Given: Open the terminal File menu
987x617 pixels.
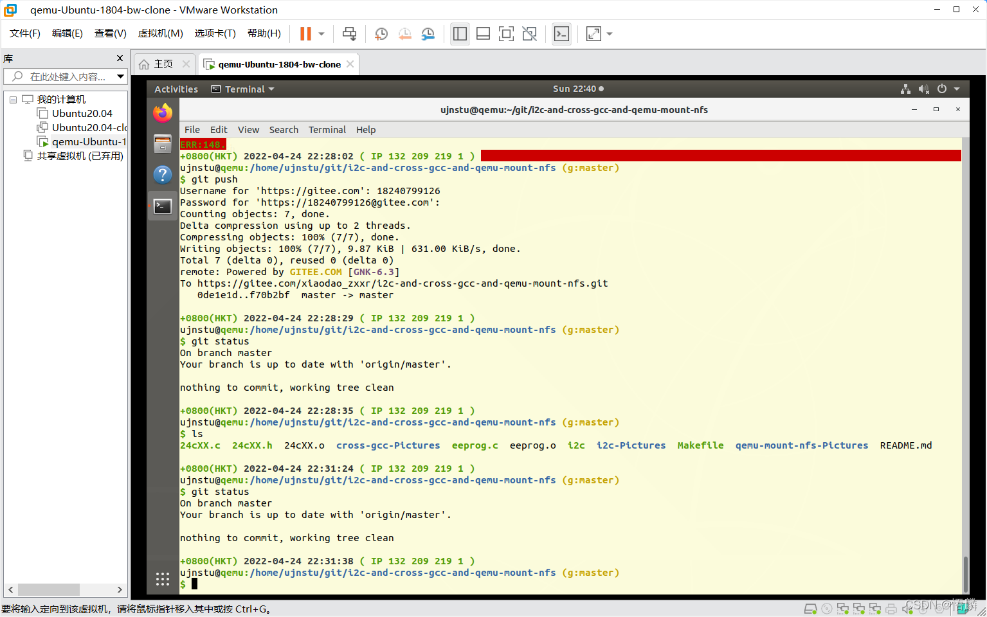Looking at the screenshot, I should tap(192, 130).
